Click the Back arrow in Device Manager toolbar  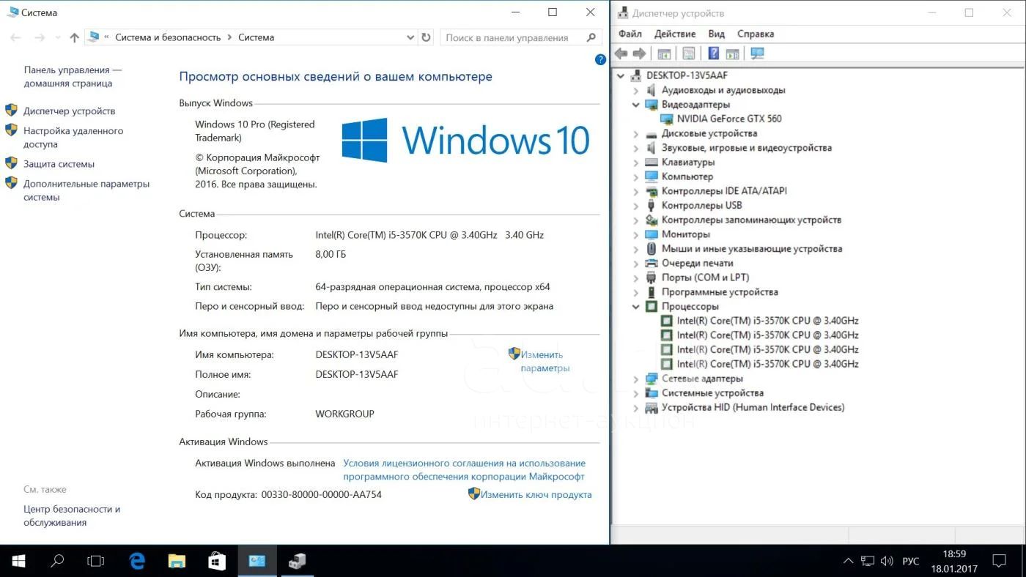[x=621, y=53]
